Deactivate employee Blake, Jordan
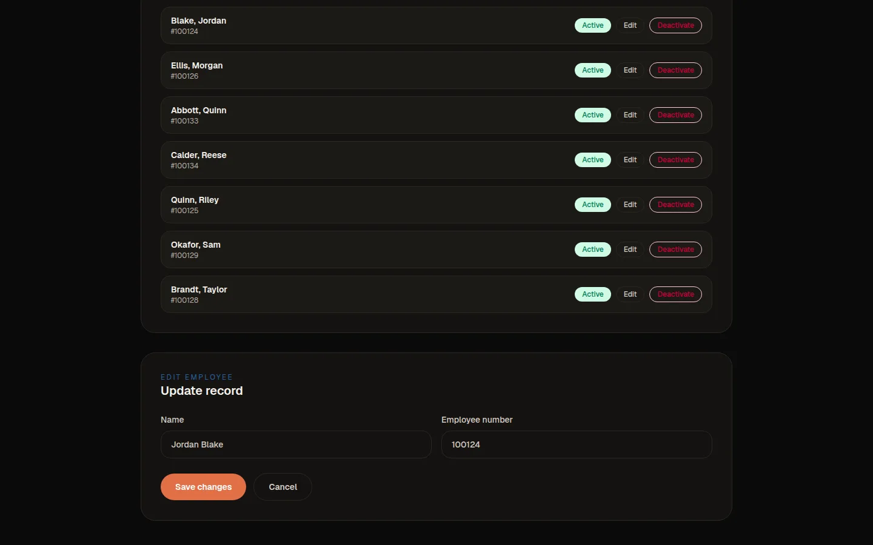The height and width of the screenshot is (545, 873). tap(675, 25)
